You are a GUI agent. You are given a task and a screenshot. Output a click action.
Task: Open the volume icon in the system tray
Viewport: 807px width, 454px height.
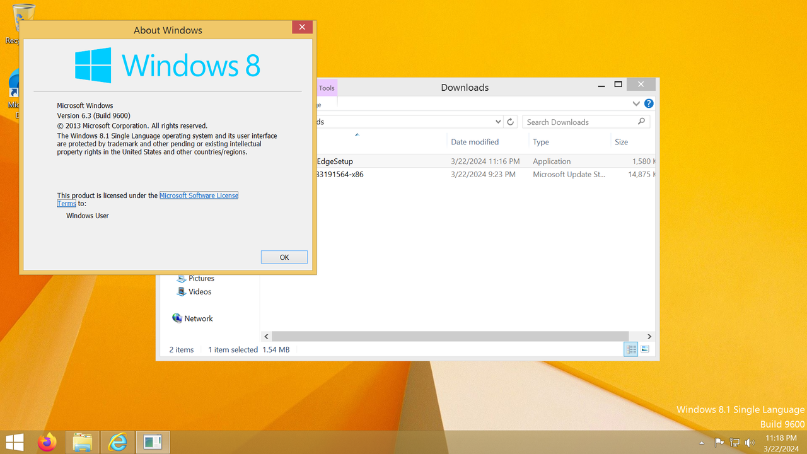click(750, 442)
